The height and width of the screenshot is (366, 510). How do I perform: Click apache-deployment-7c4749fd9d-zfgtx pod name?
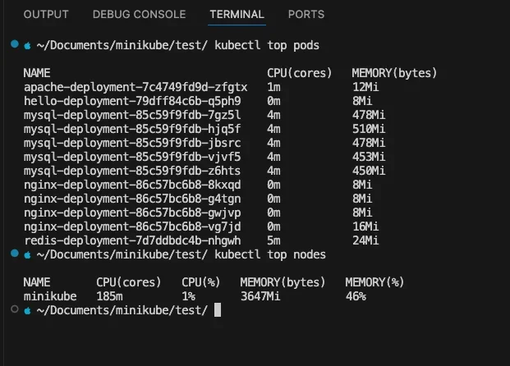[136, 88]
